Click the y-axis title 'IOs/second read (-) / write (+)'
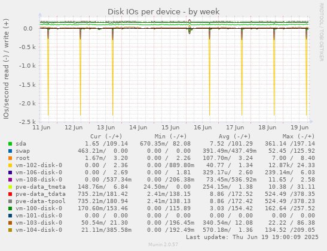 tap(6, 69)
